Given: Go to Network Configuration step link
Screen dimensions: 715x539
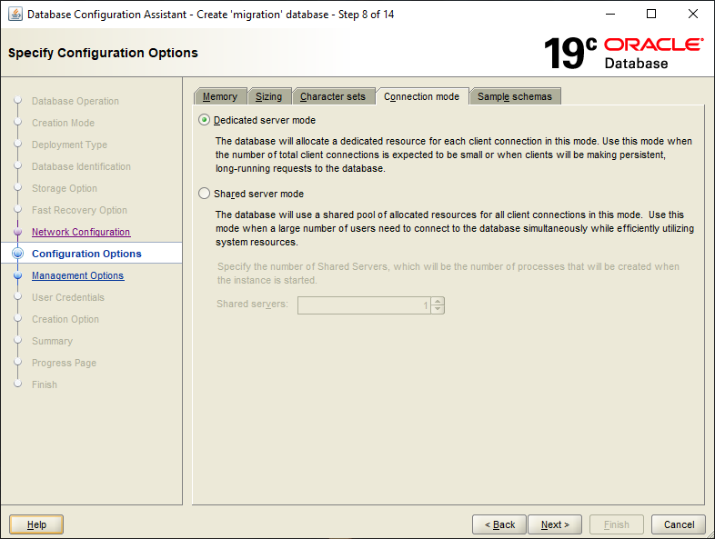Looking at the screenshot, I should click(81, 232).
